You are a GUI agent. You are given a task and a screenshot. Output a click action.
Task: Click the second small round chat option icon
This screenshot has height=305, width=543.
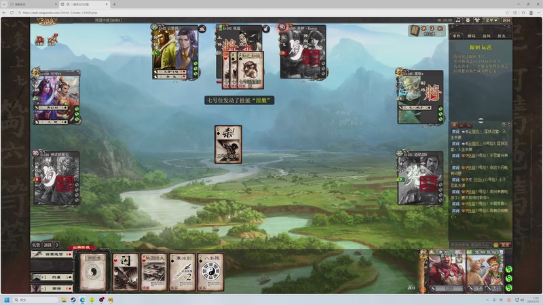coord(508,124)
